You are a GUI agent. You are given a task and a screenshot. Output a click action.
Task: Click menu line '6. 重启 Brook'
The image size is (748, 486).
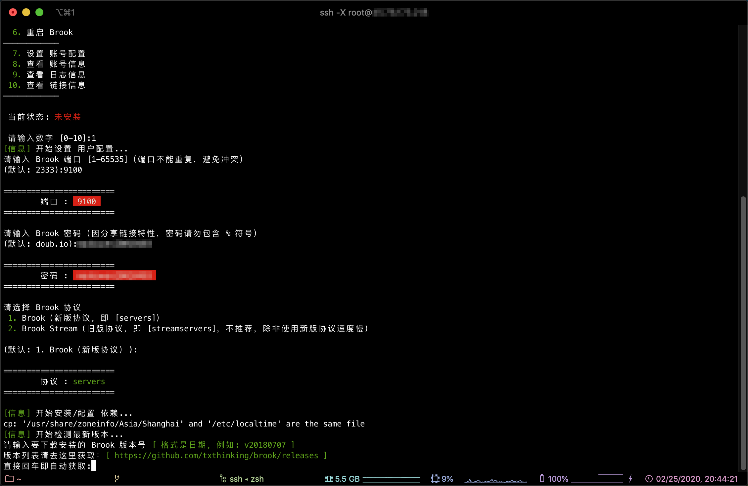43,32
